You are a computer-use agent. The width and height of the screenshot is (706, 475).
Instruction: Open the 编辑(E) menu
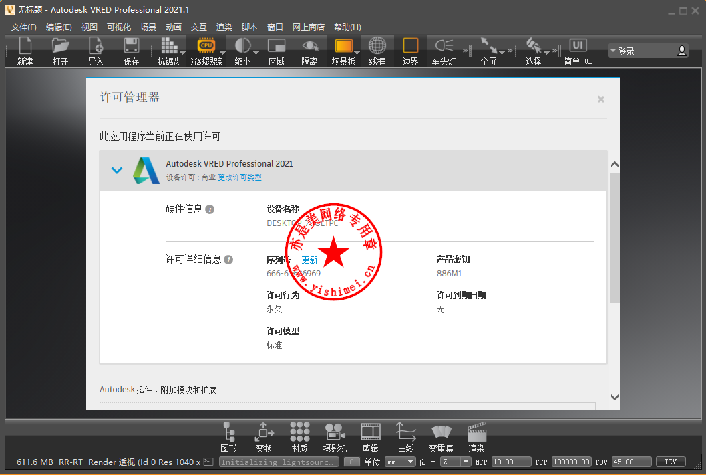point(59,27)
